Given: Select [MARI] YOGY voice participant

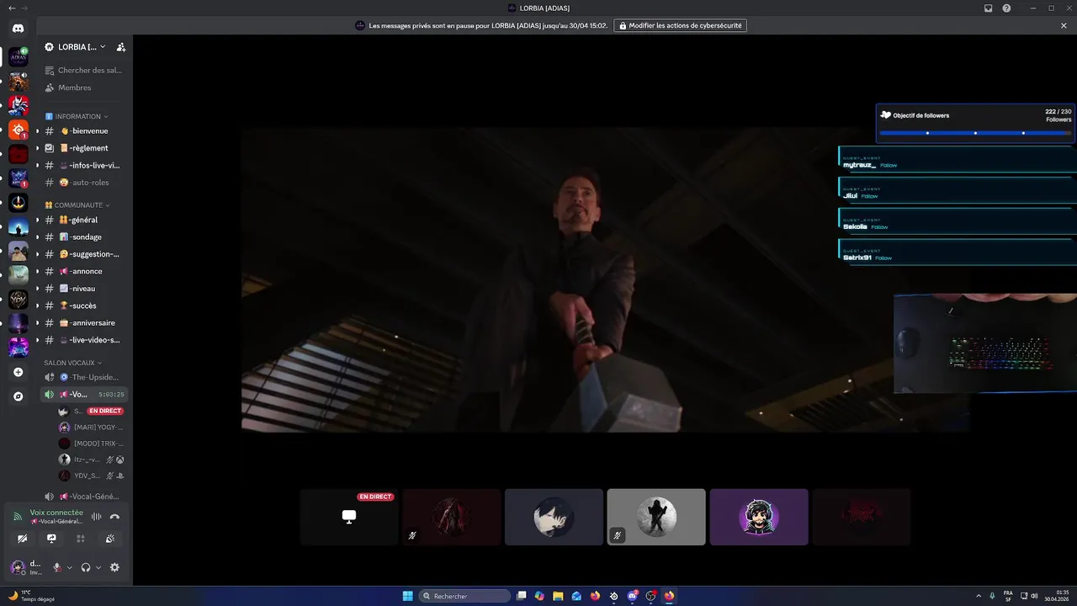Looking at the screenshot, I should (91, 427).
